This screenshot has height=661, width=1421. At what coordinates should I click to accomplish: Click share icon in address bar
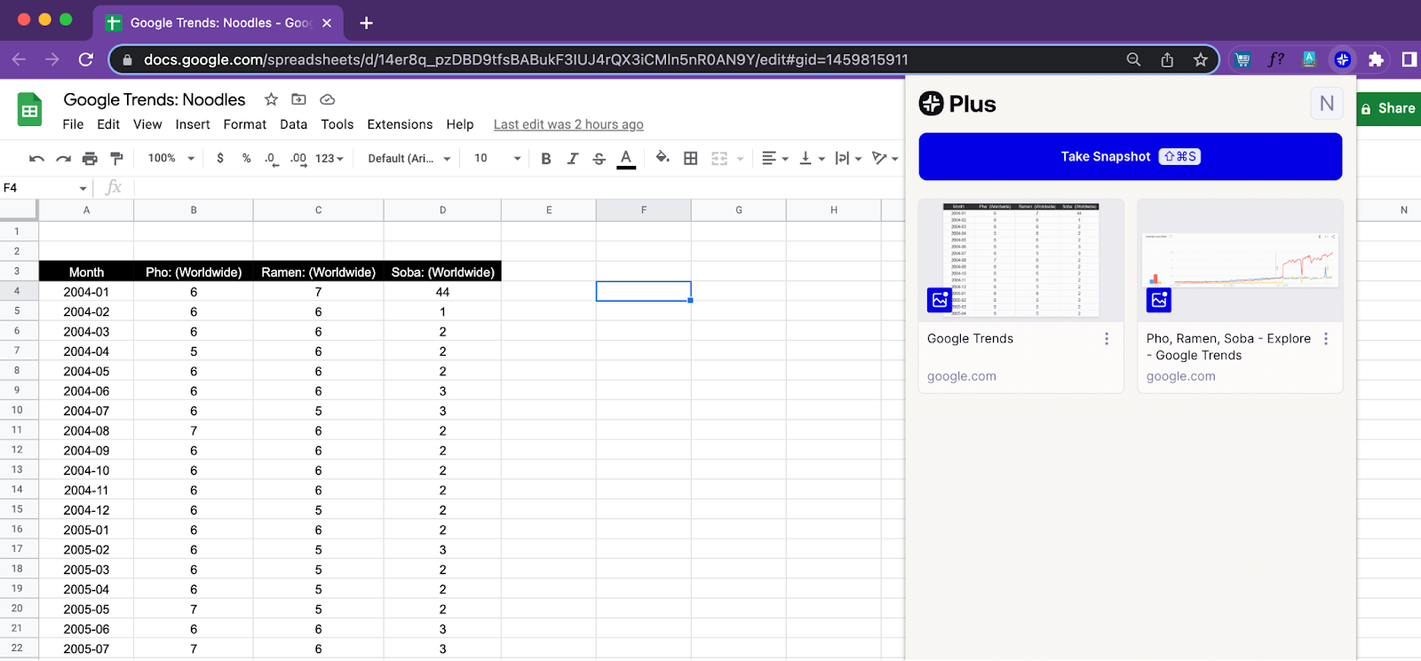(1167, 59)
